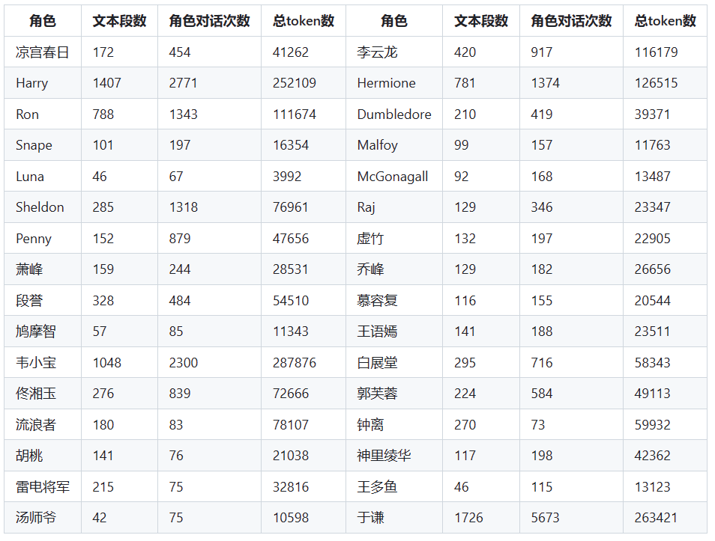Select the 神里绫华 name cell

tap(394, 456)
